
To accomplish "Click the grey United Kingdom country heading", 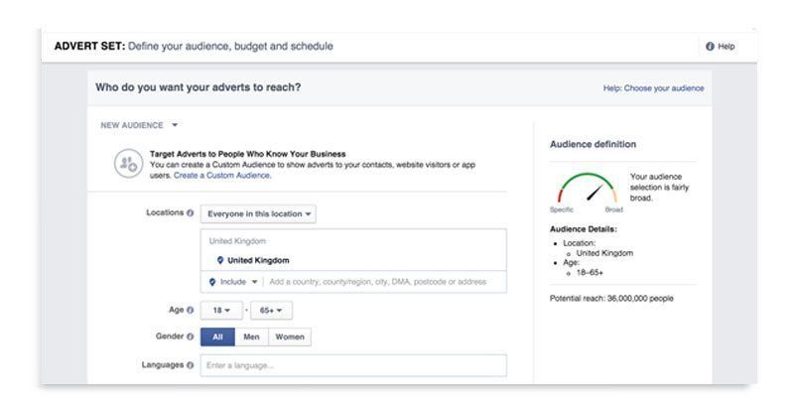I will pyautogui.click(x=237, y=241).
